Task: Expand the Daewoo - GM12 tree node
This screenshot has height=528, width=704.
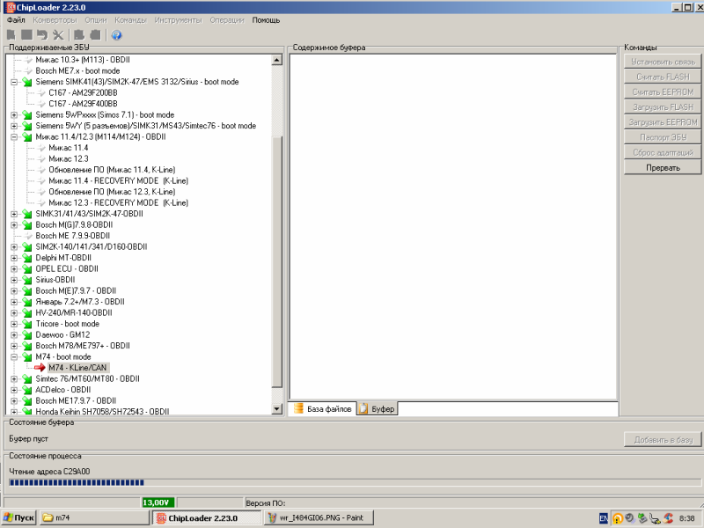Action: coord(14,335)
